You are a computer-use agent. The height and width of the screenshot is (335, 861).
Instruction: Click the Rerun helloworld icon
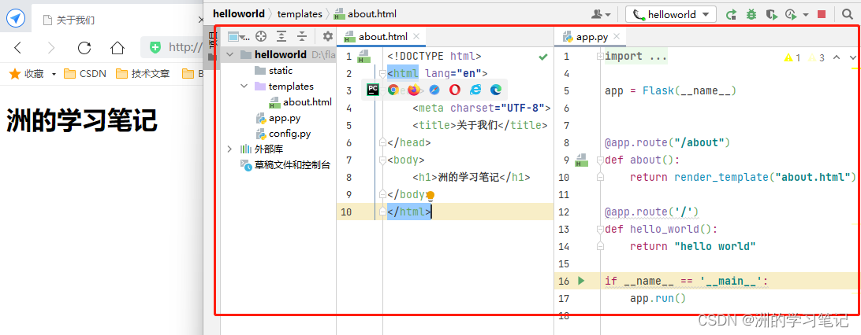731,15
